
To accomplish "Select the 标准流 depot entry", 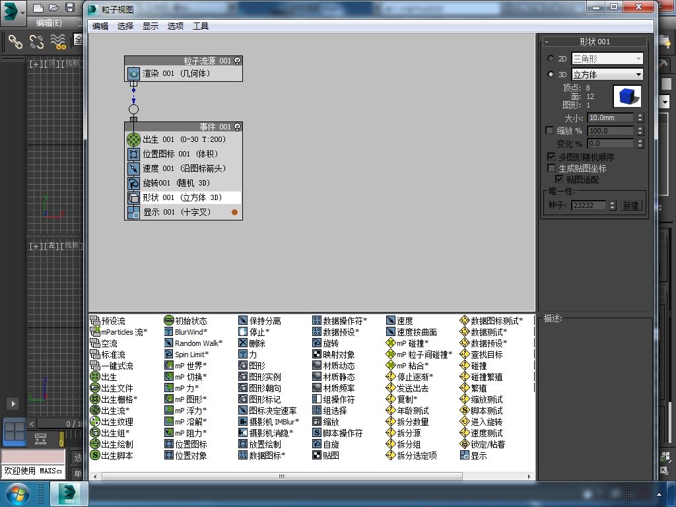I will [108, 355].
